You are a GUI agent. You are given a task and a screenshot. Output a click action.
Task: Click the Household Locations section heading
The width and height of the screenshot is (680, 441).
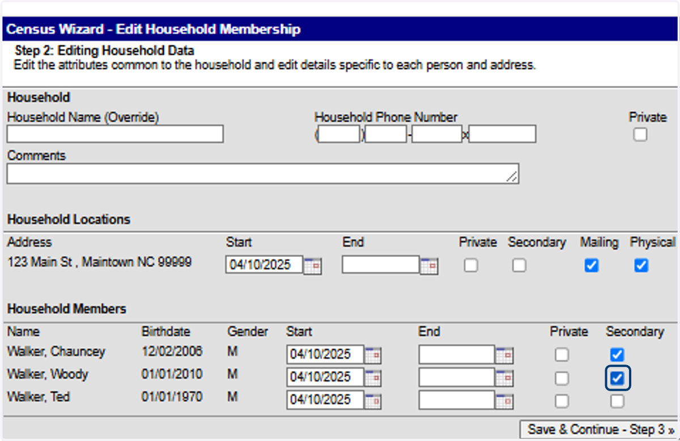(69, 220)
